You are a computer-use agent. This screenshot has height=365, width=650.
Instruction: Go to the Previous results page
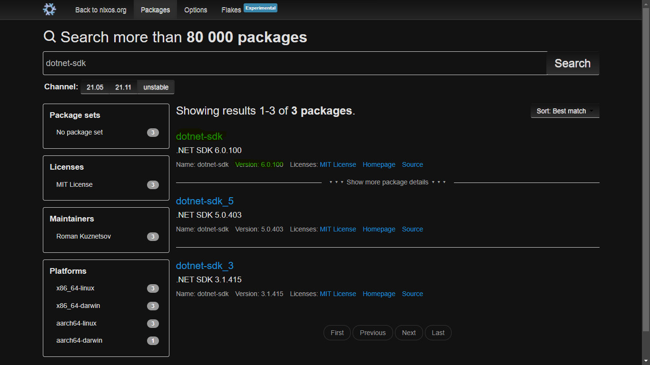click(373, 333)
